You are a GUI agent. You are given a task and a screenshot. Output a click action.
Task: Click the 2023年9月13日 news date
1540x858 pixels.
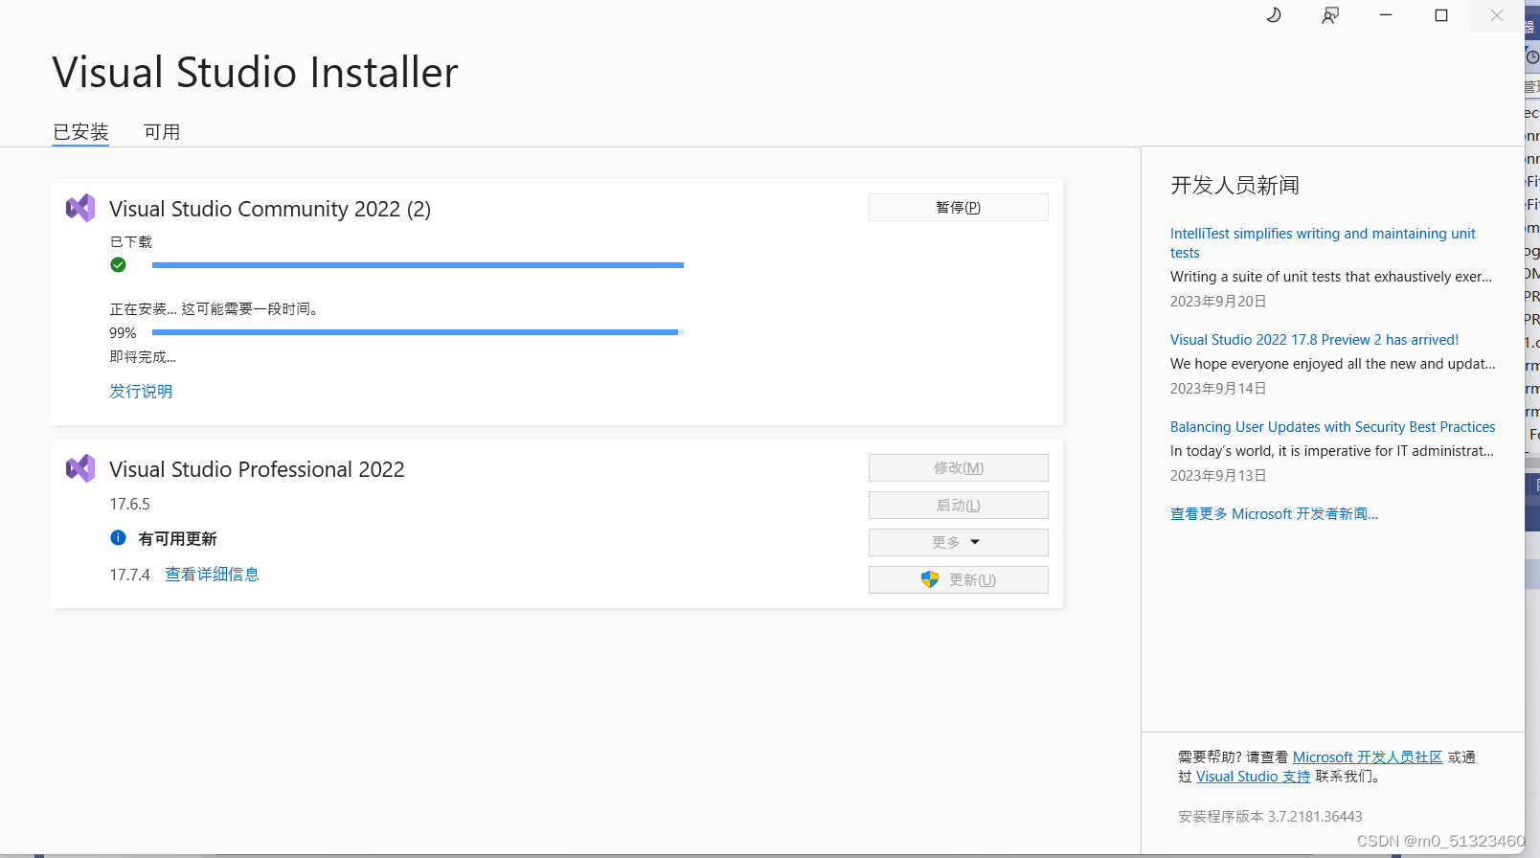[x=1218, y=476]
